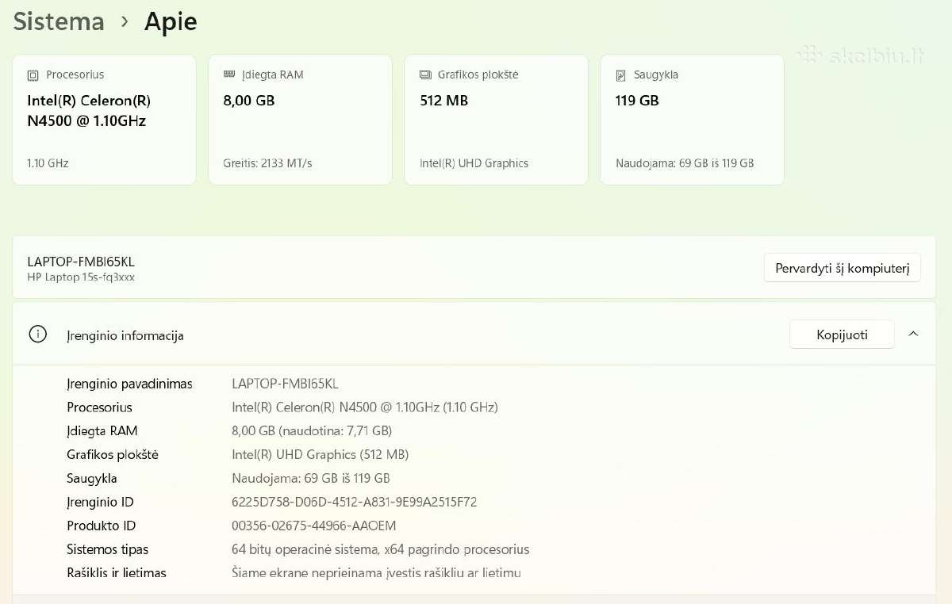Viewport: 952px width, 604px height.
Task: Select the value 8,00 GB (naudotina: 7,71 GB)
Action: (312, 431)
